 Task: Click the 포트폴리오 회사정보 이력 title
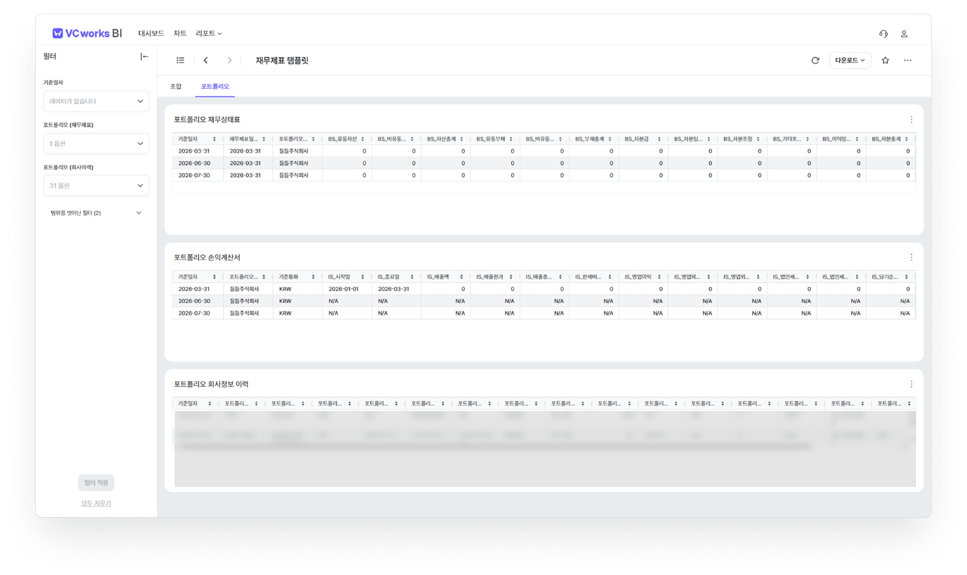tap(211, 384)
